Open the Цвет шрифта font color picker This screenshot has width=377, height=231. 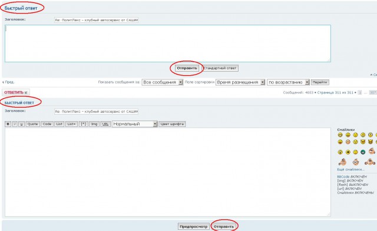click(172, 124)
